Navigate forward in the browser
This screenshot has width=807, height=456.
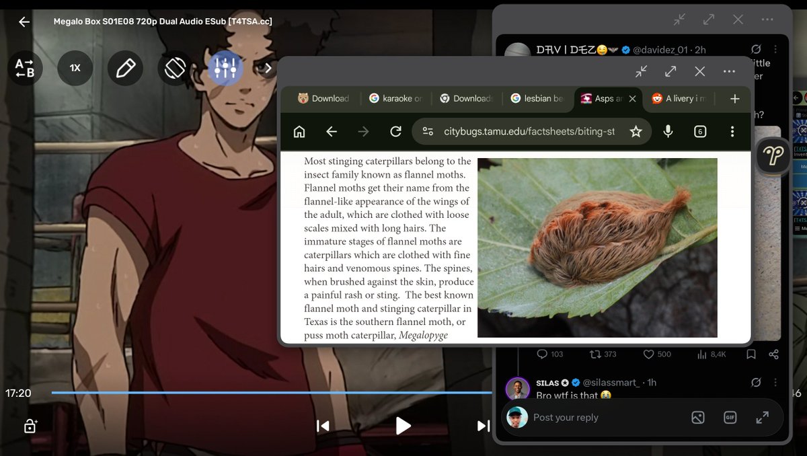[x=364, y=132]
